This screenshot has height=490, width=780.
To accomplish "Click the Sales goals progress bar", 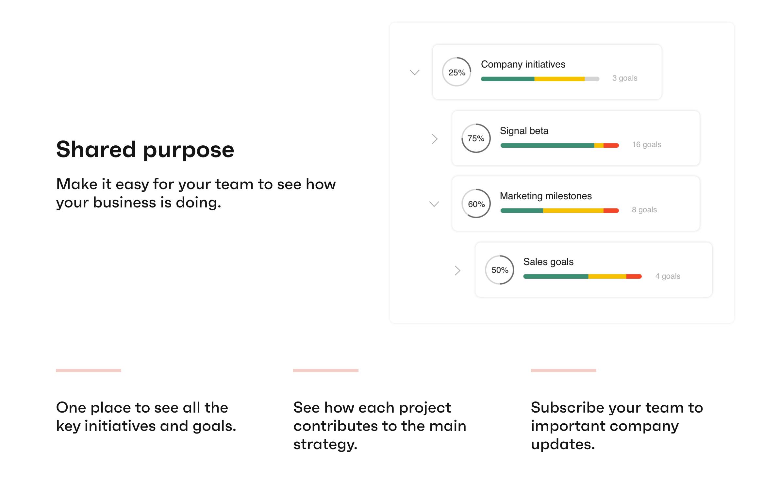I will pyautogui.click(x=582, y=276).
